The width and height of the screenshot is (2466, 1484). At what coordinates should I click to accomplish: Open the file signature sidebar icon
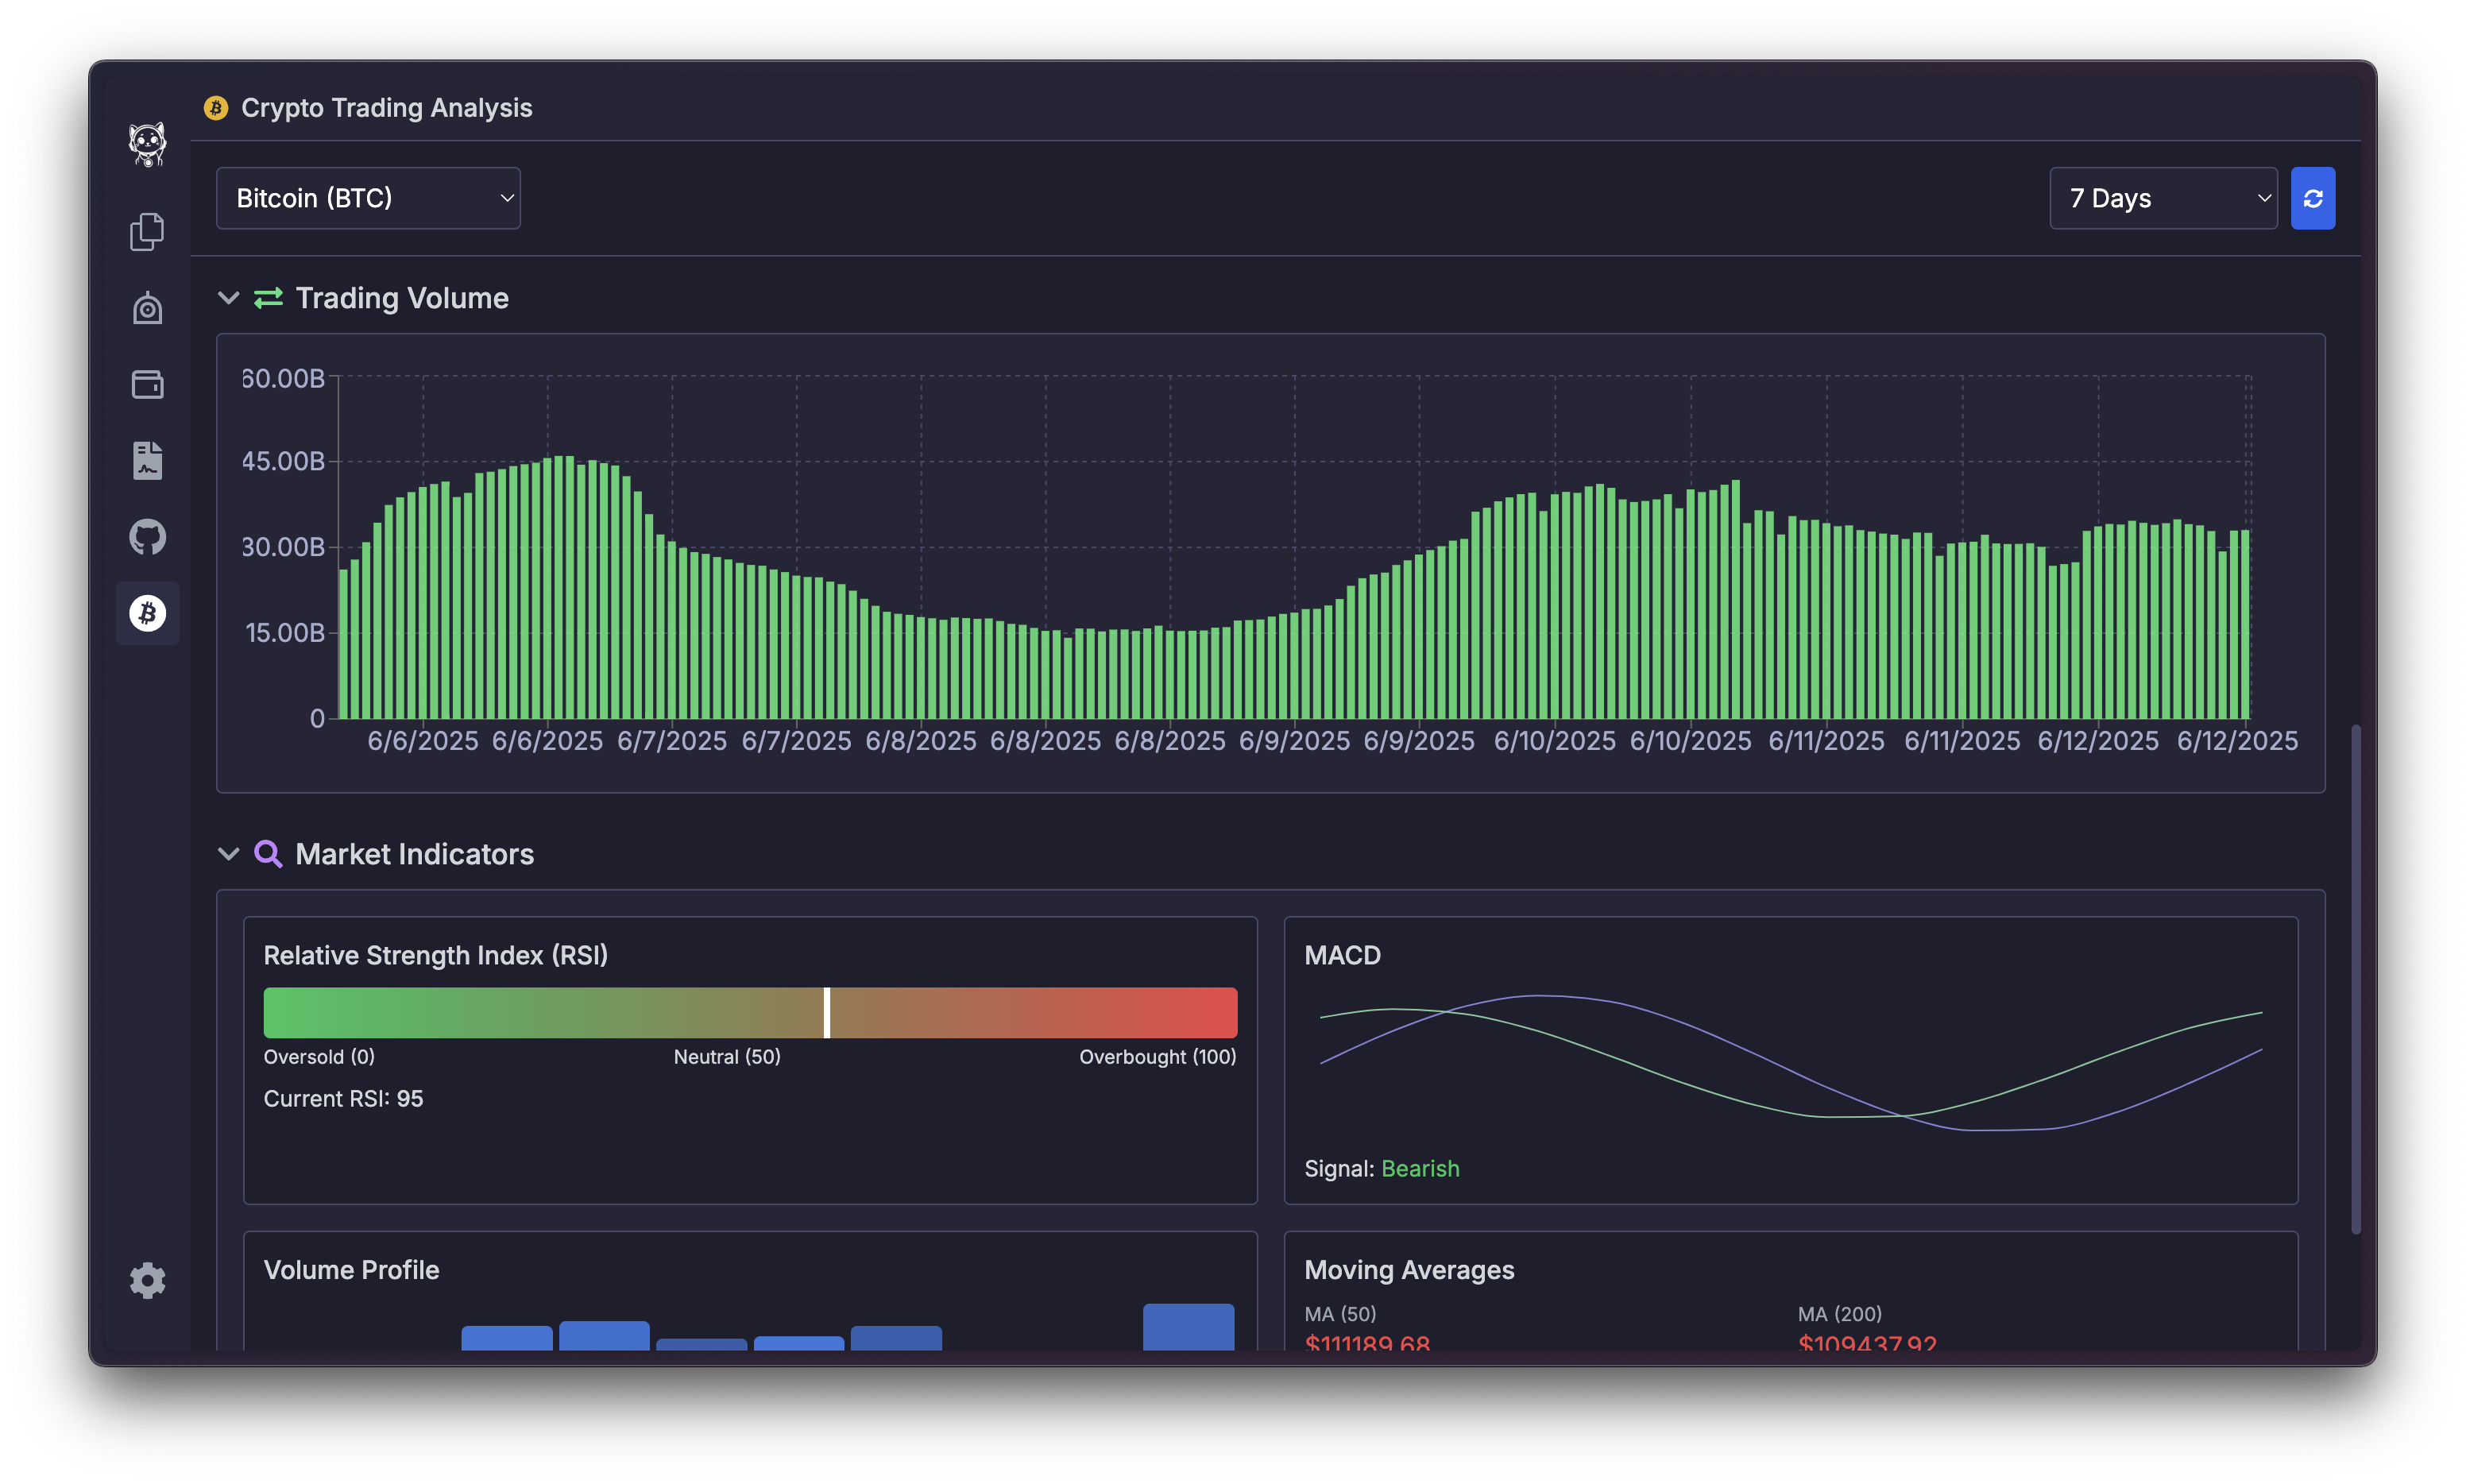(147, 460)
